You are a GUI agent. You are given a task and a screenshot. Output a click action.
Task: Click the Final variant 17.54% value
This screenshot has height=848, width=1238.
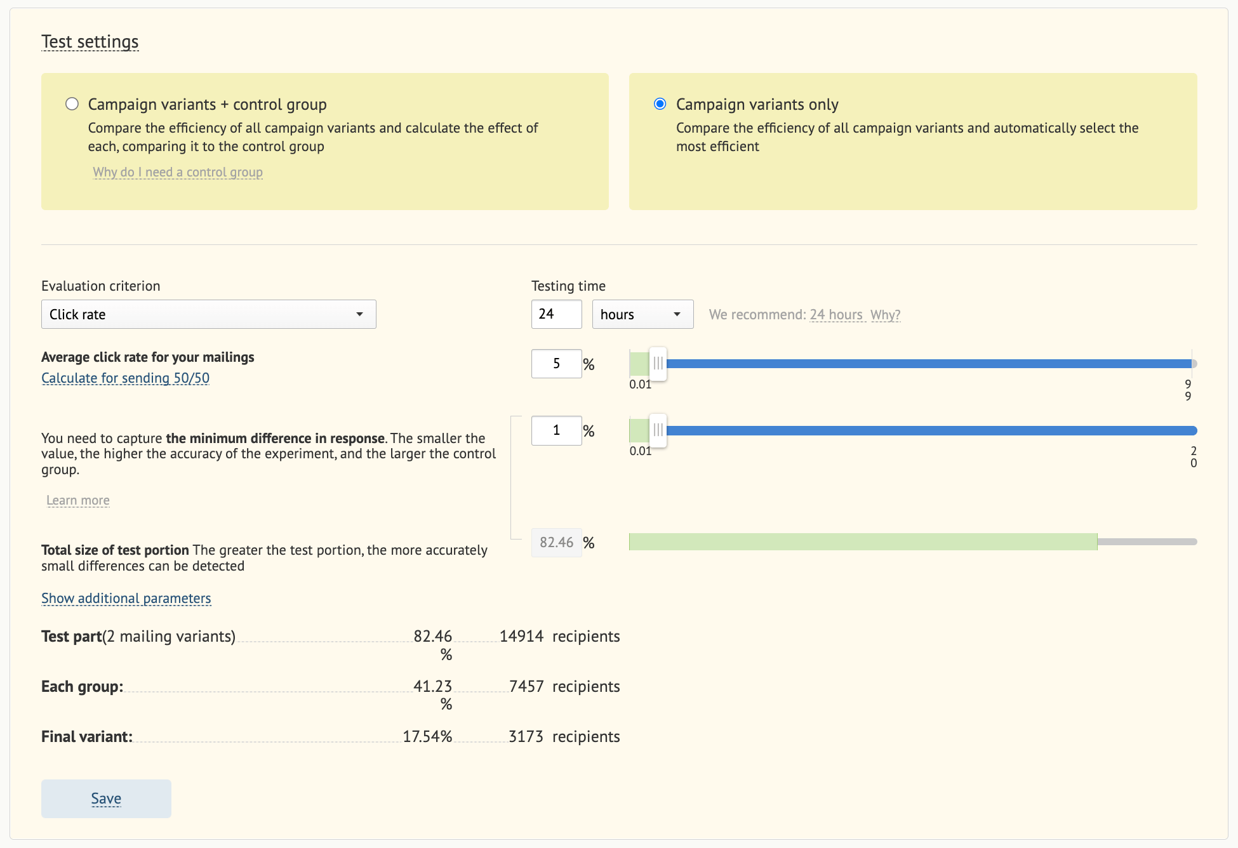(427, 737)
